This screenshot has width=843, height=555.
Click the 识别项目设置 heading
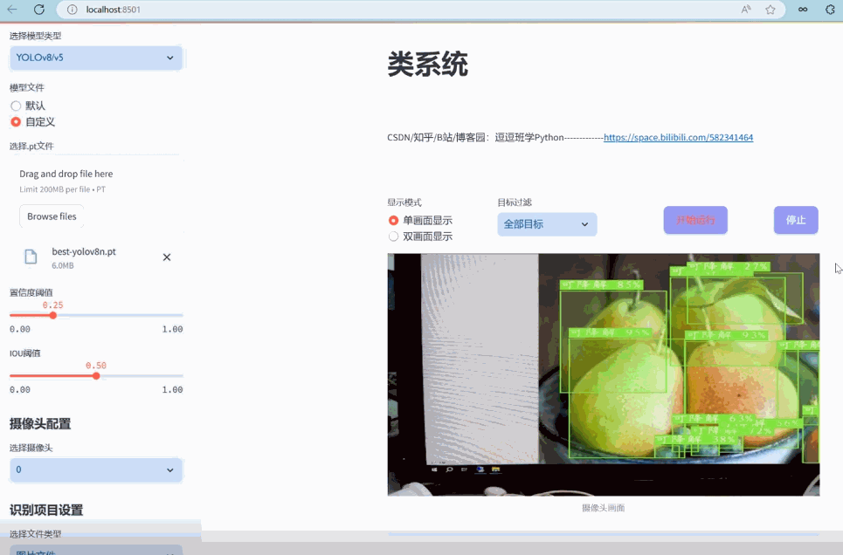pyautogui.click(x=46, y=510)
